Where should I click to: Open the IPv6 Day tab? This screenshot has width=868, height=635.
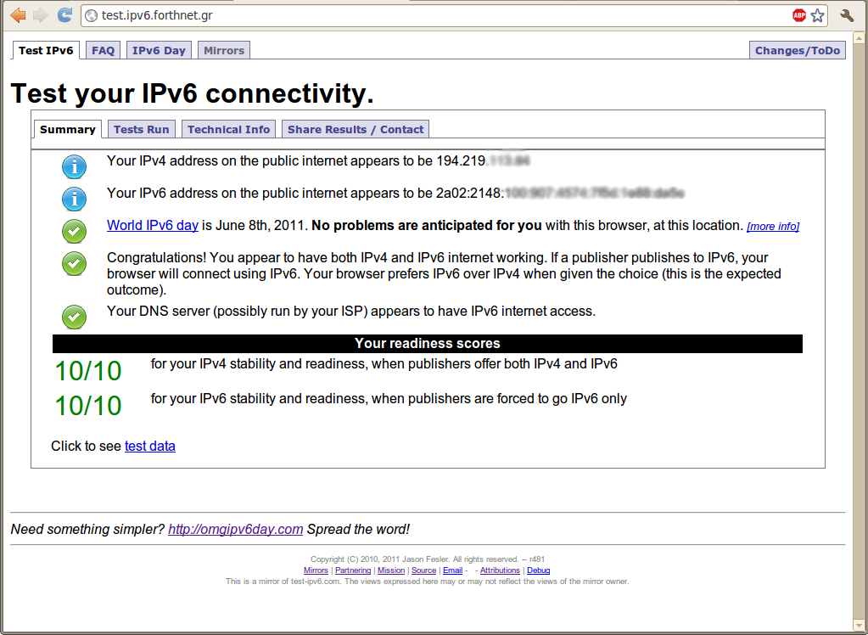tap(159, 51)
